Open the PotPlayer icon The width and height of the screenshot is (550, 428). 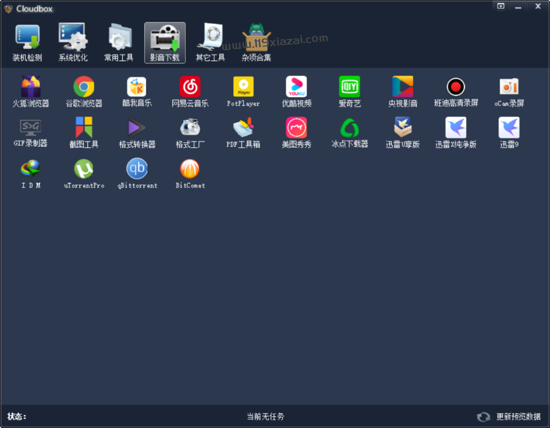coord(243,86)
